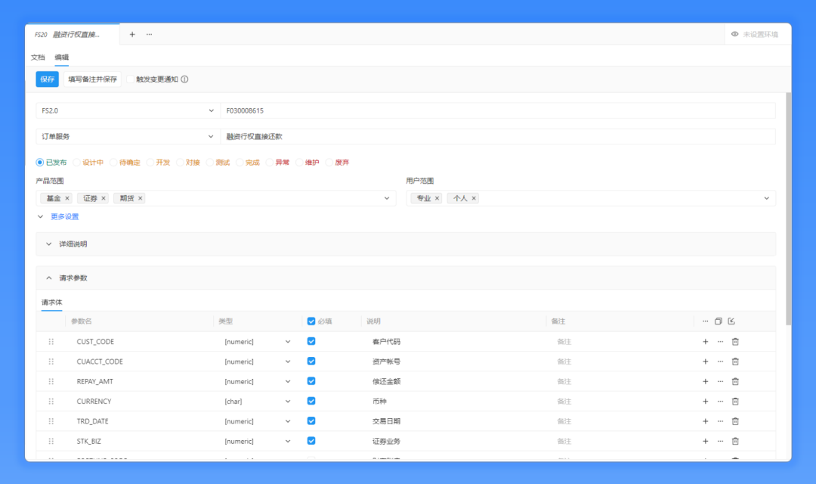Switch to the 文档 tab
Viewport: 816px width, 484px height.
[38, 57]
